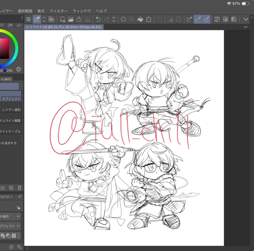Expand tool switcher arrows beside operation icon
This screenshot has height=251, width=254.
(44, 19)
